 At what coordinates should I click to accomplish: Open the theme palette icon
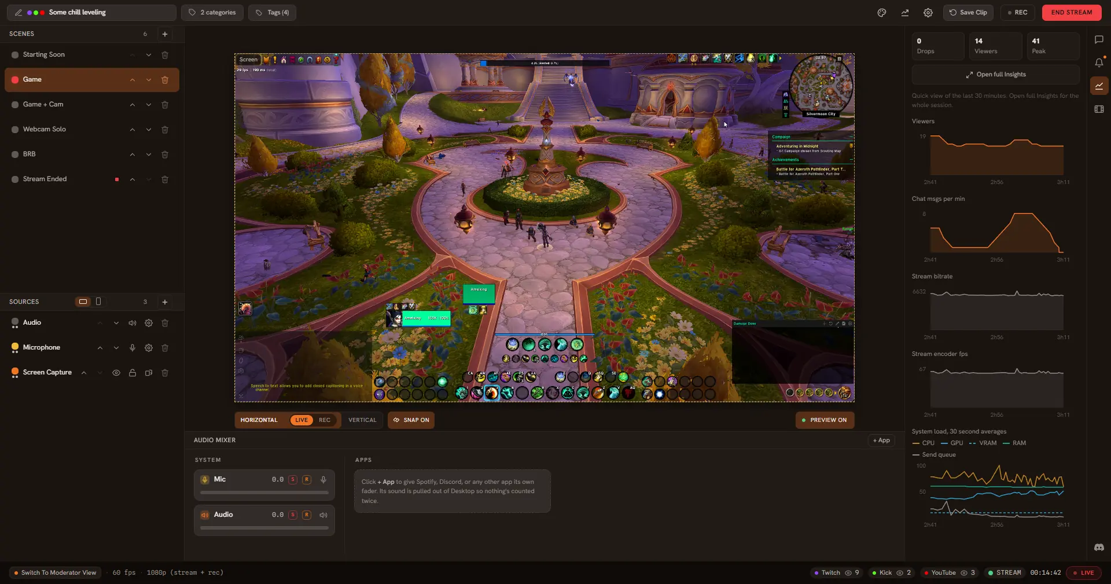(882, 13)
